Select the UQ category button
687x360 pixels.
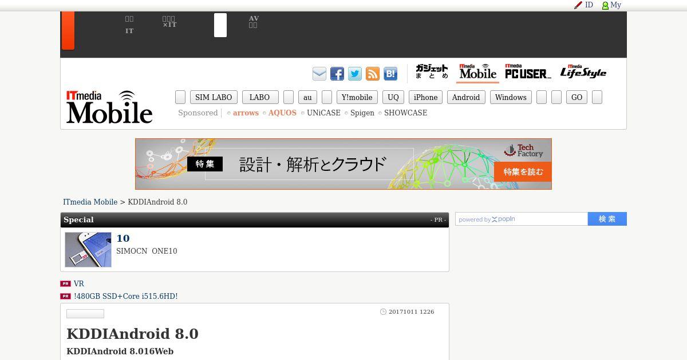click(x=393, y=97)
